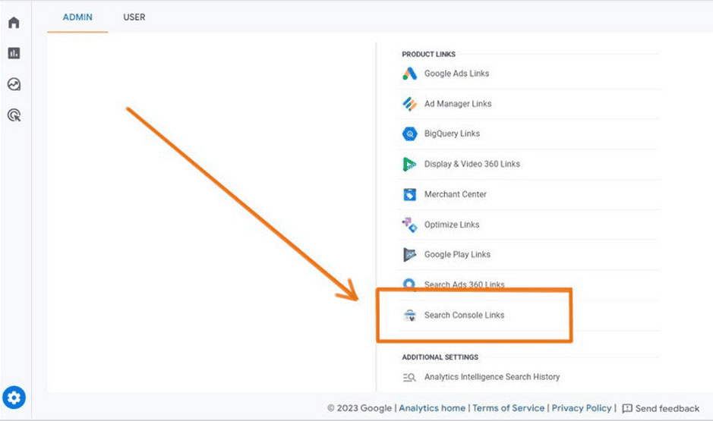Click Send feedback text

point(667,409)
